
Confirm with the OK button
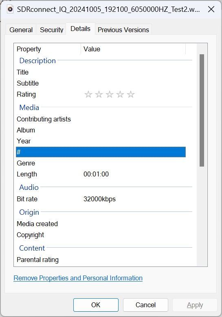[x=96, y=305]
